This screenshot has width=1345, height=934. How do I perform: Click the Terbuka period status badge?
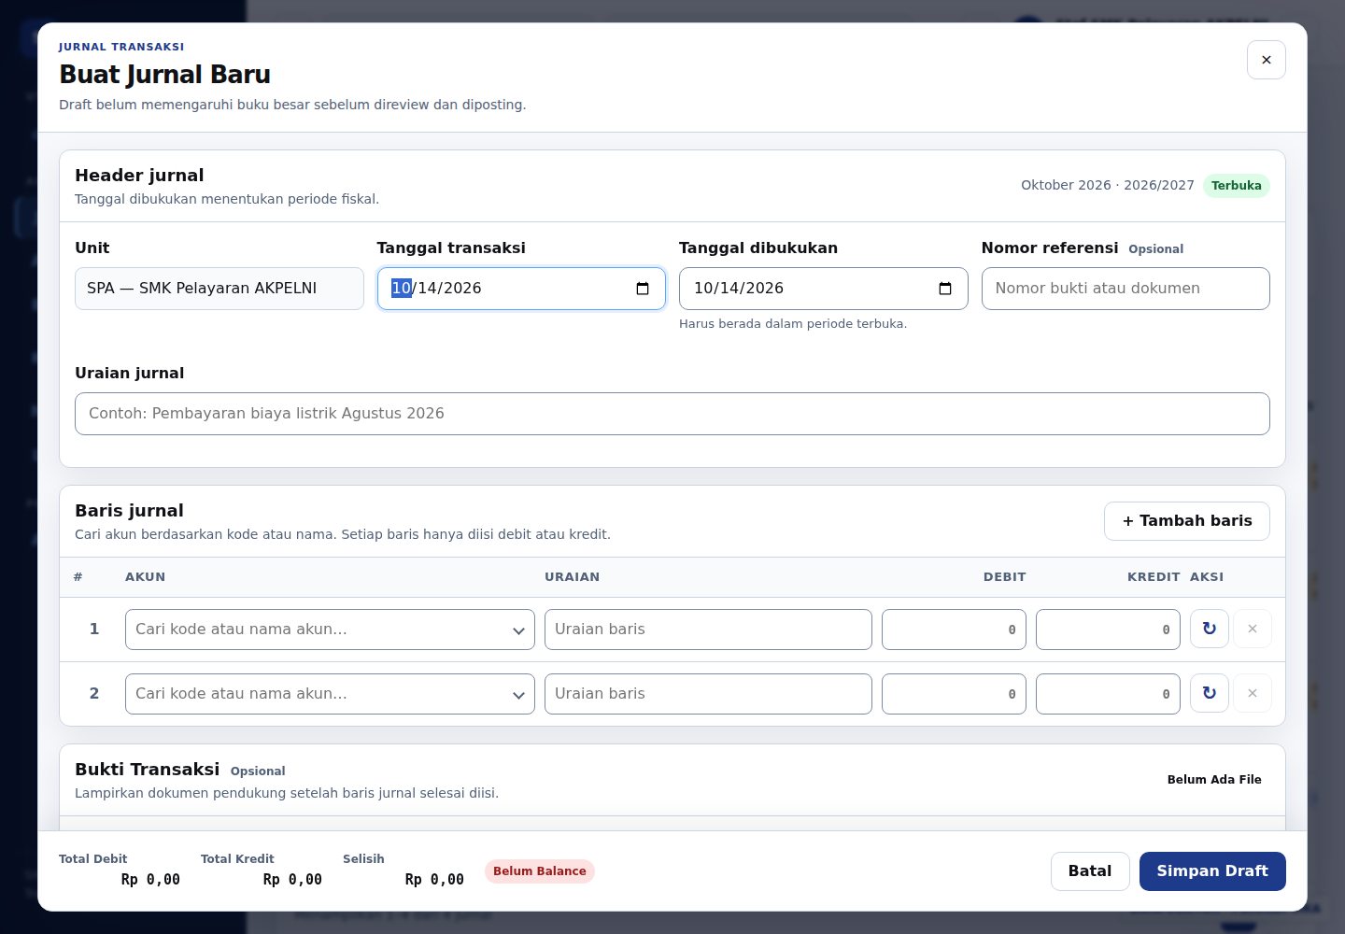[1236, 186]
